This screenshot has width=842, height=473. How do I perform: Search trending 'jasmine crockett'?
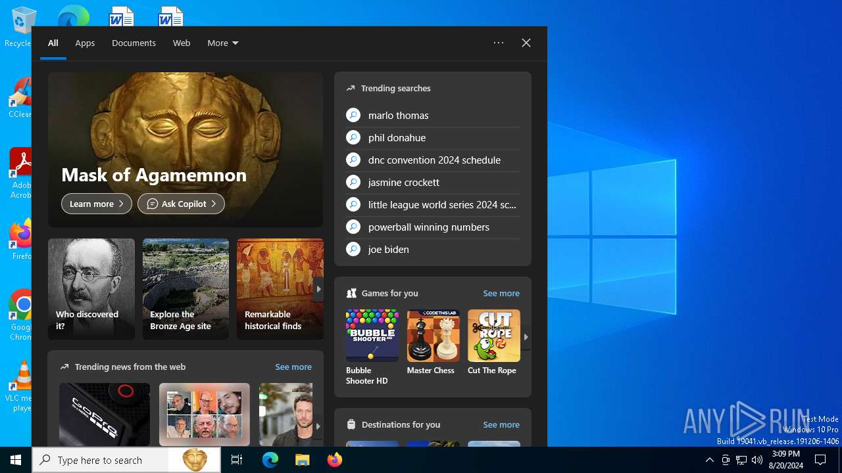pyautogui.click(x=433, y=183)
